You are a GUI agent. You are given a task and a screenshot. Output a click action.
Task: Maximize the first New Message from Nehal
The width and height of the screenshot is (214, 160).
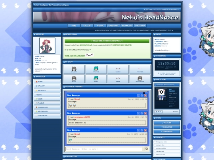pyautogui.click(x=142, y=96)
